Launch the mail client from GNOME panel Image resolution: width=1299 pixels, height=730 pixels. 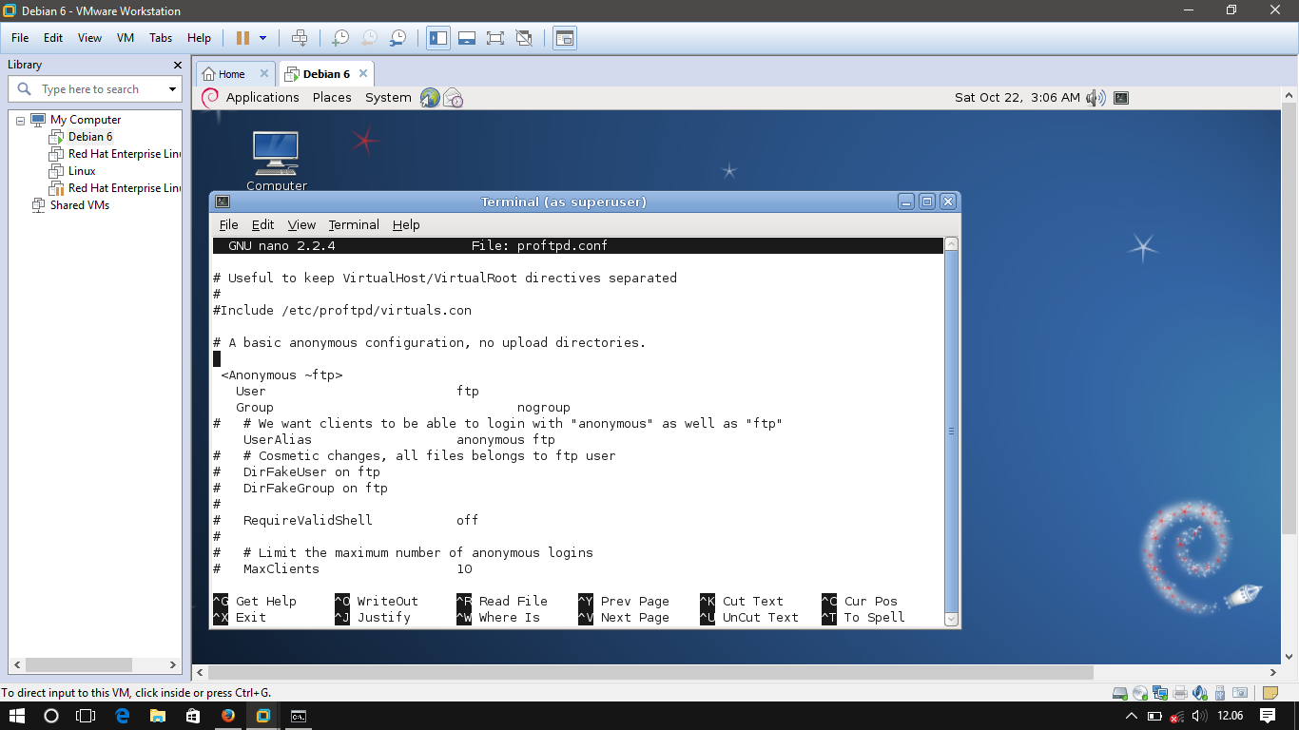point(453,97)
